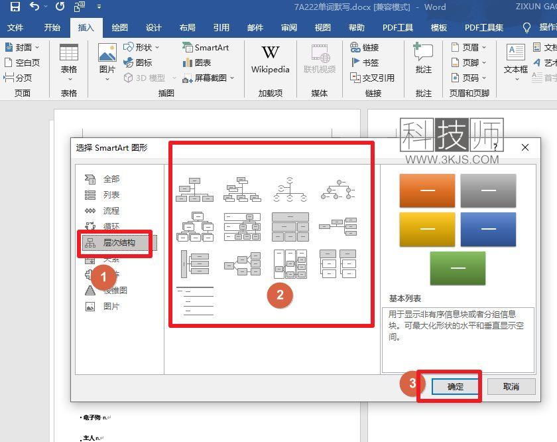Select the 列表 SmartArt category

(x=102, y=195)
